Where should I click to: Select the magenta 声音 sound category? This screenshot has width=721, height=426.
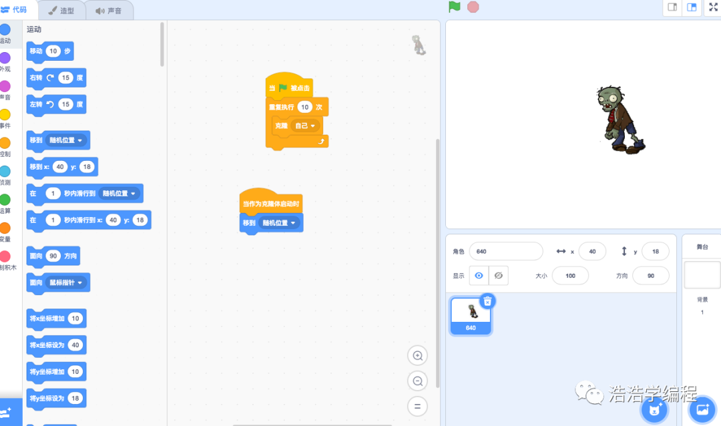(x=5, y=87)
